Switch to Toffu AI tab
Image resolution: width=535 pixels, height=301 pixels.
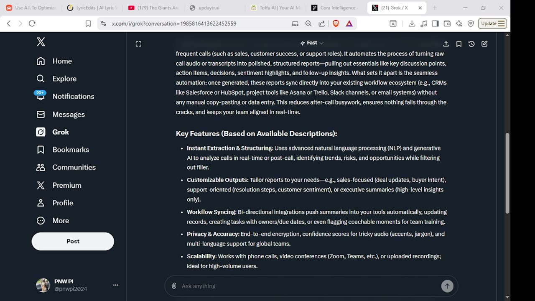pos(276,8)
